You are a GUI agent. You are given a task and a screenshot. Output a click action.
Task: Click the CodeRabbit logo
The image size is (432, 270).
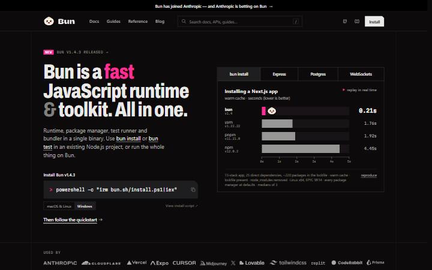[x=347, y=263]
